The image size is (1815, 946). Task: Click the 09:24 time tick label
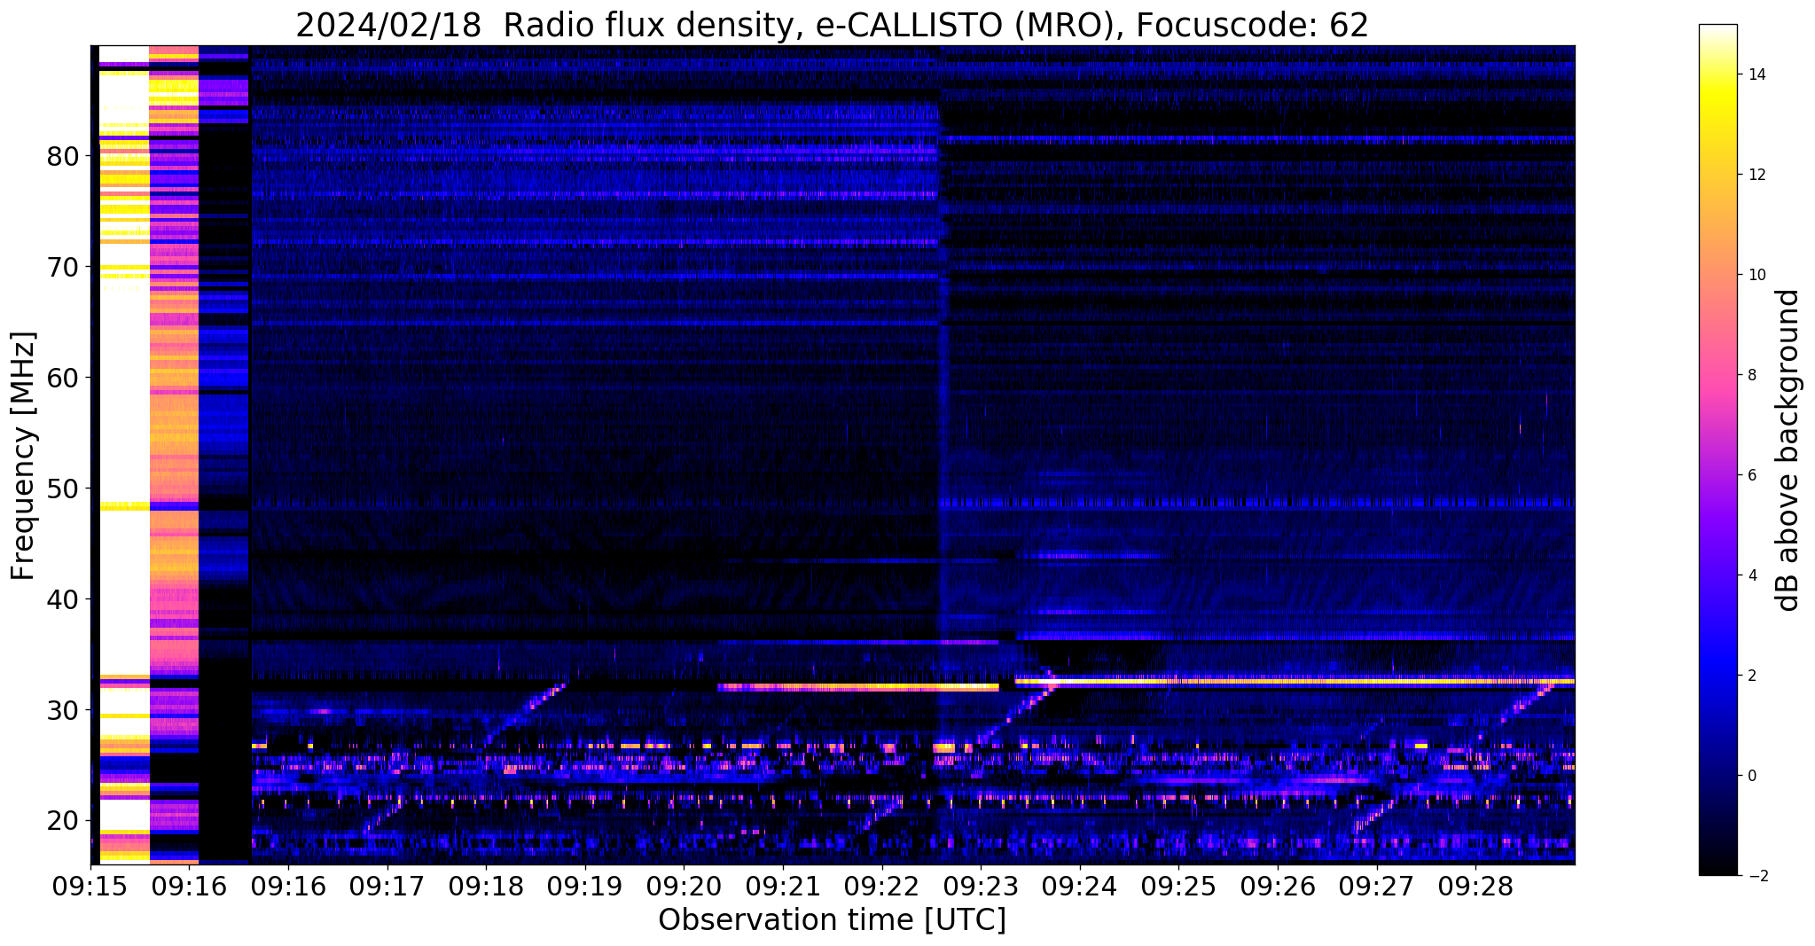1079,886
